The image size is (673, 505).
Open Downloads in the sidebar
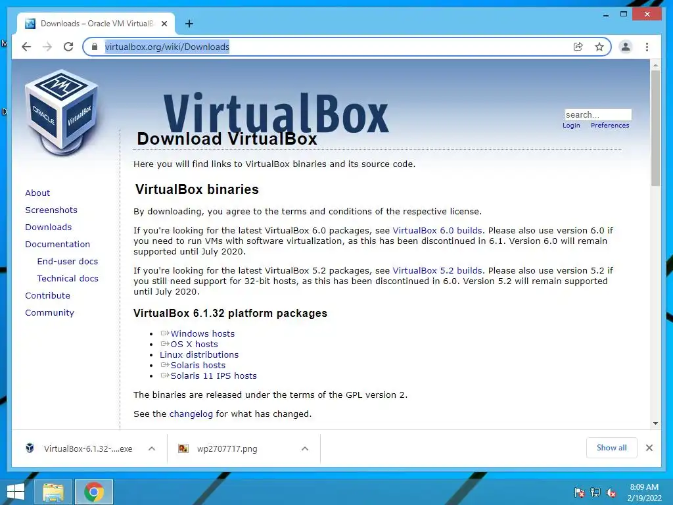[x=48, y=227]
